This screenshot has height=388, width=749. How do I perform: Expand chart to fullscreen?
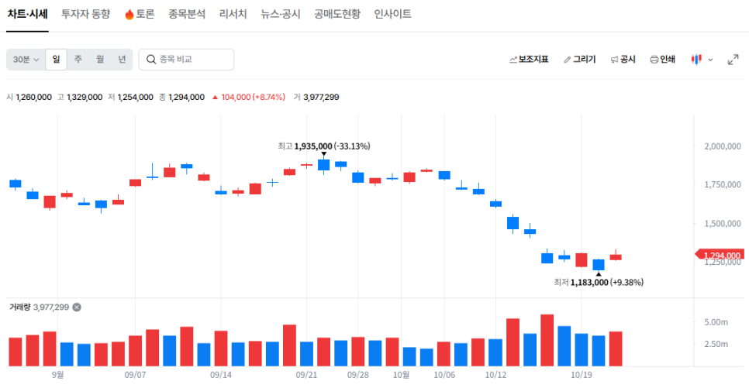click(x=733, y=60)
